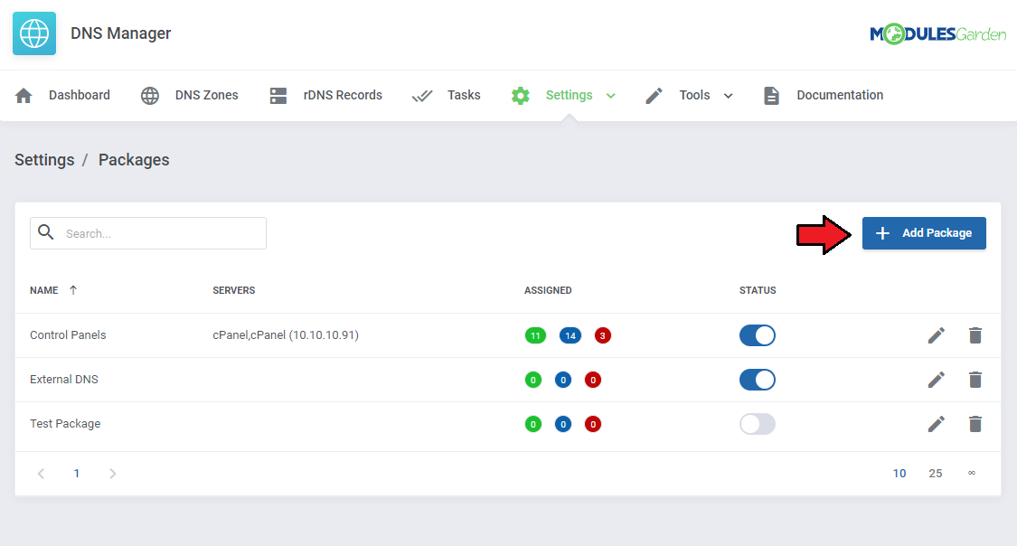Sort by NAME column arrow
The height and width of the screenshot is (546, 1017).
click(x=73, y=290)
